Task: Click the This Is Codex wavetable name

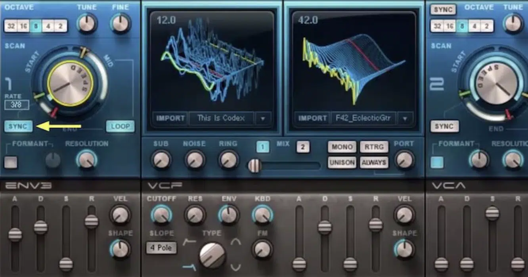Action: (222, 118)
